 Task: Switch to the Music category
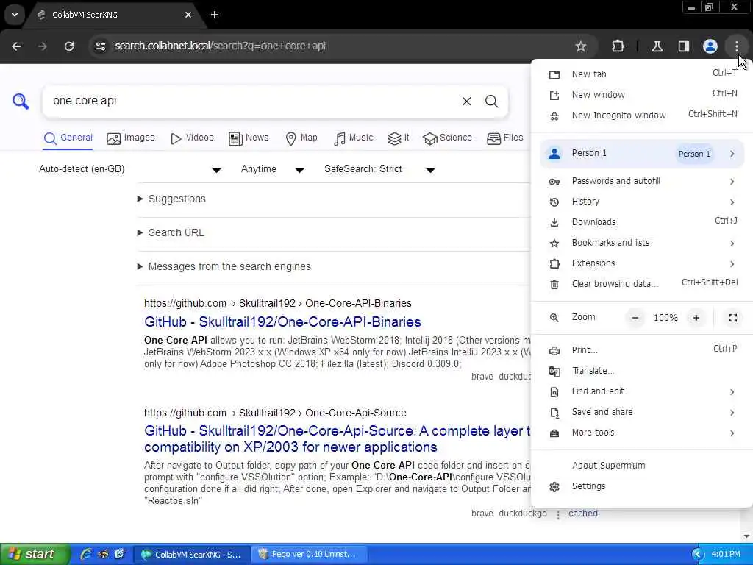354,138
